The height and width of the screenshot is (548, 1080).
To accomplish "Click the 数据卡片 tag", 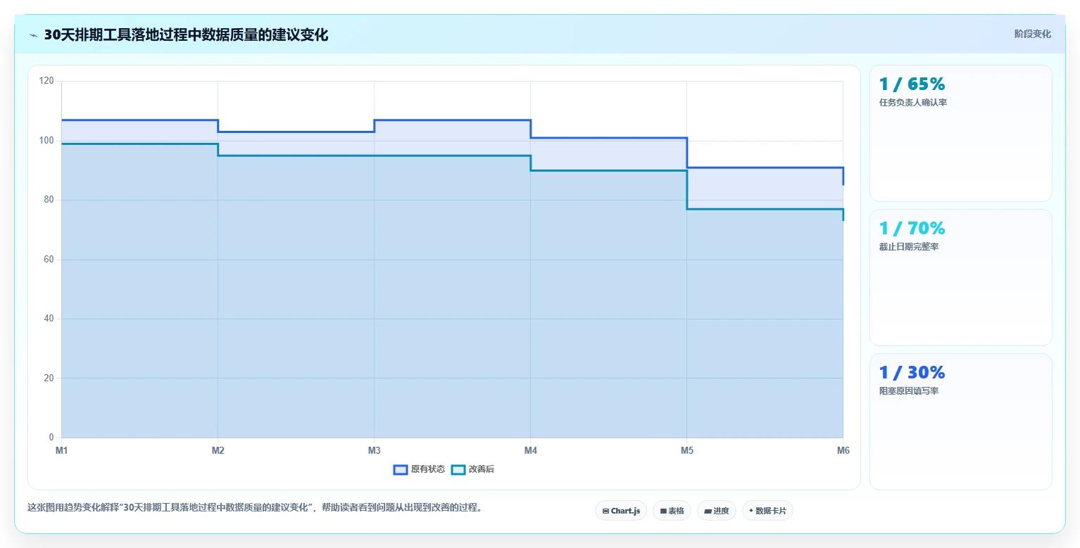I will point(767,511).
